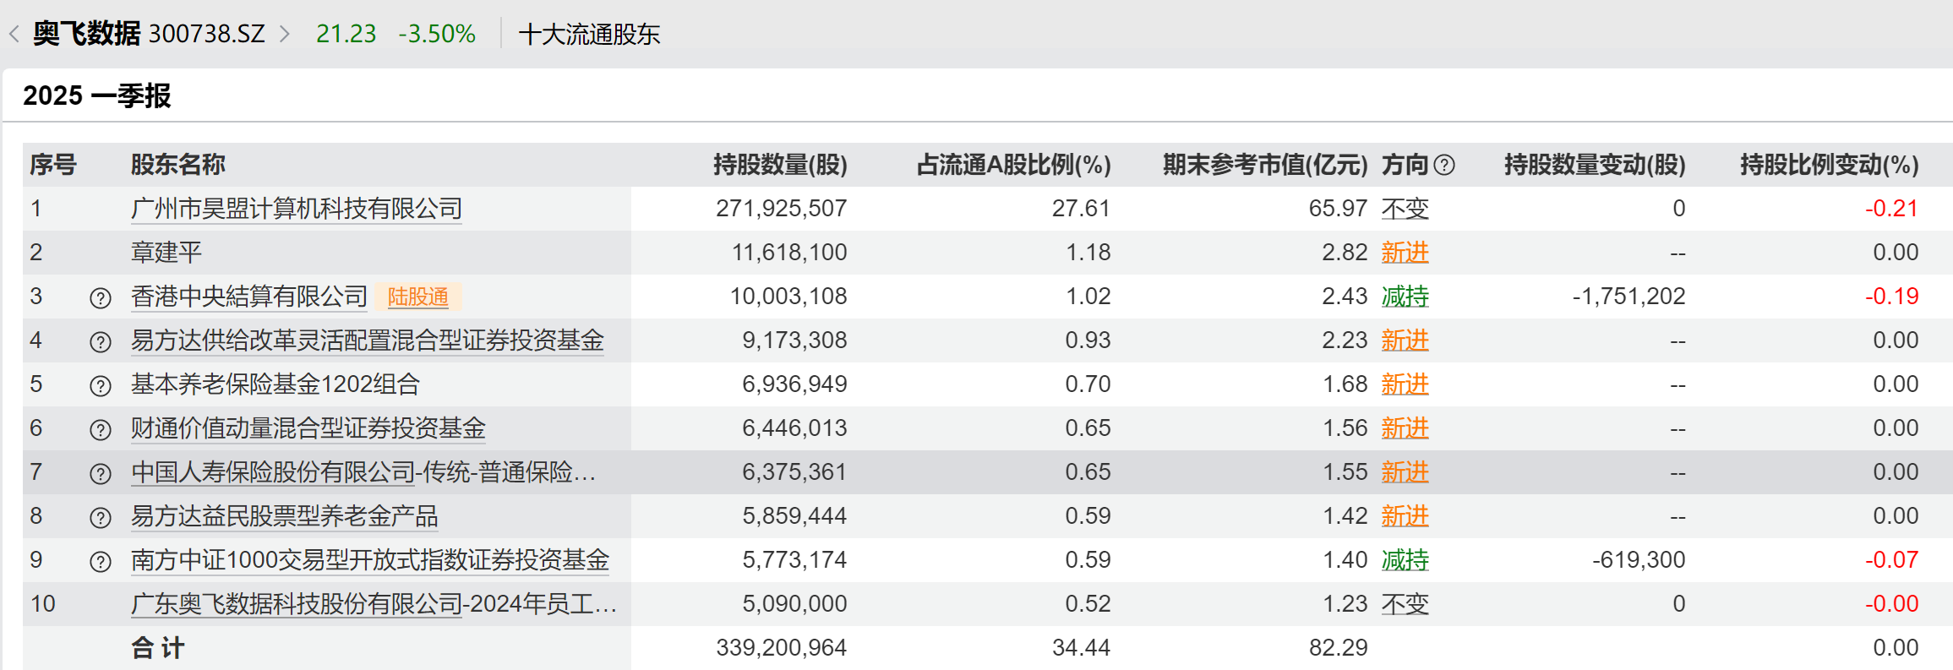Click the question icon before 南方中证1000交易型开放式指数证券投资基金
The height and width of the screenshot is (670, 1953).
pos(101,561)
